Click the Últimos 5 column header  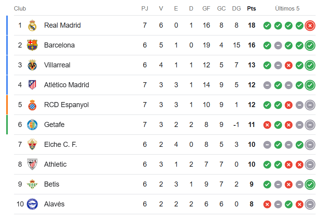(287, 9)
